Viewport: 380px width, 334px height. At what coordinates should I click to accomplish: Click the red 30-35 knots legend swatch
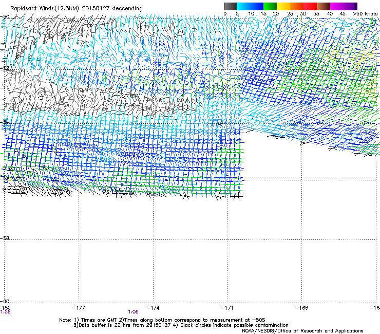[310, 6]
